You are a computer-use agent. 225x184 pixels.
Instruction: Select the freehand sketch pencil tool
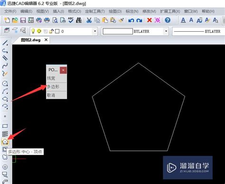tap(5, 74)
